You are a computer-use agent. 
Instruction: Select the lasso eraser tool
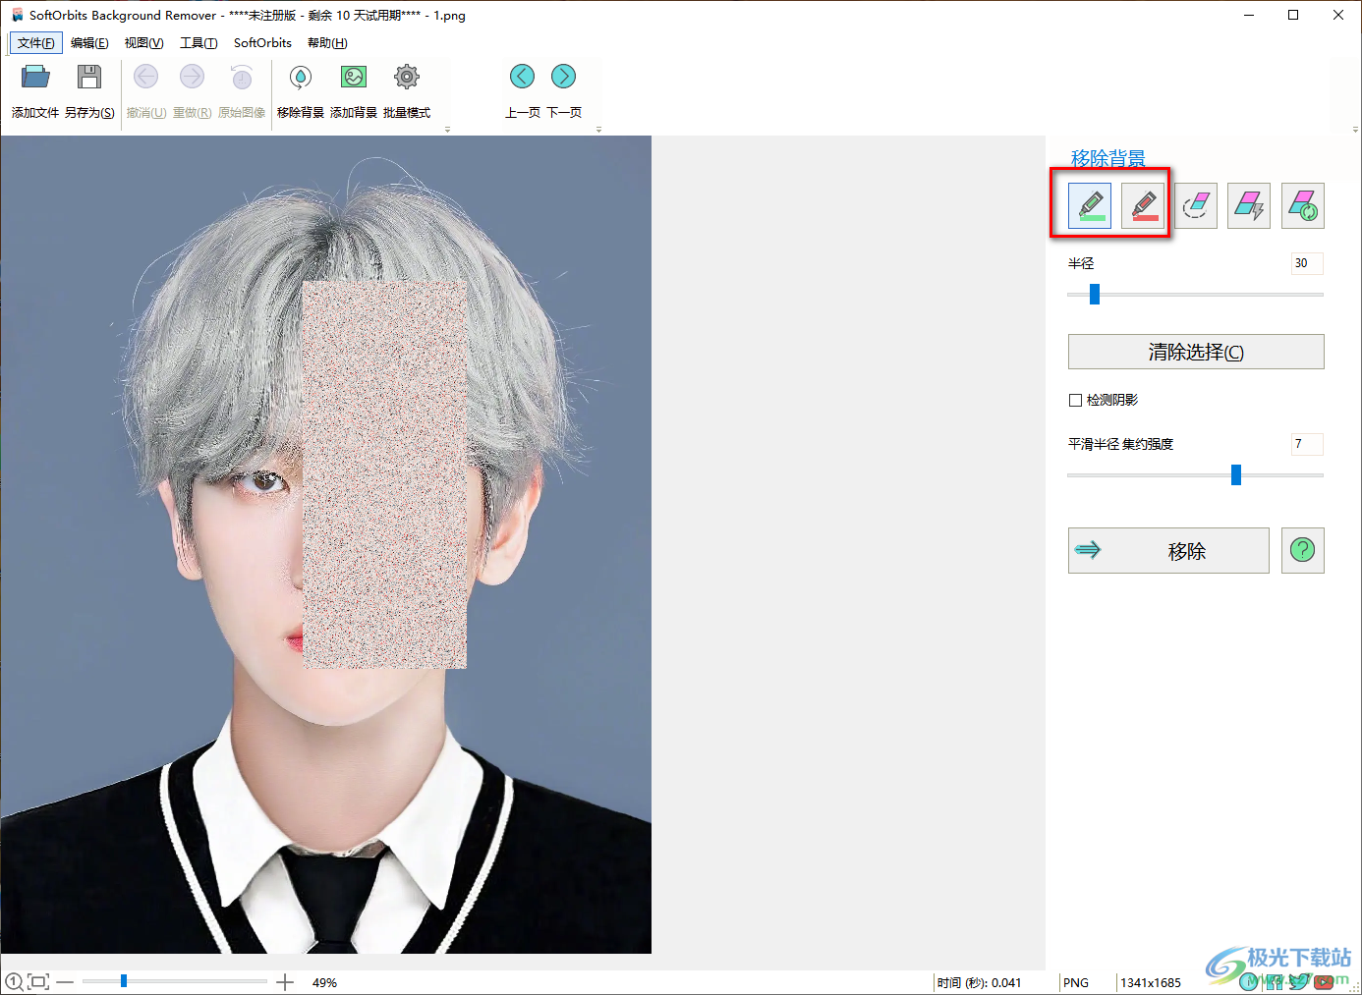1196,205
